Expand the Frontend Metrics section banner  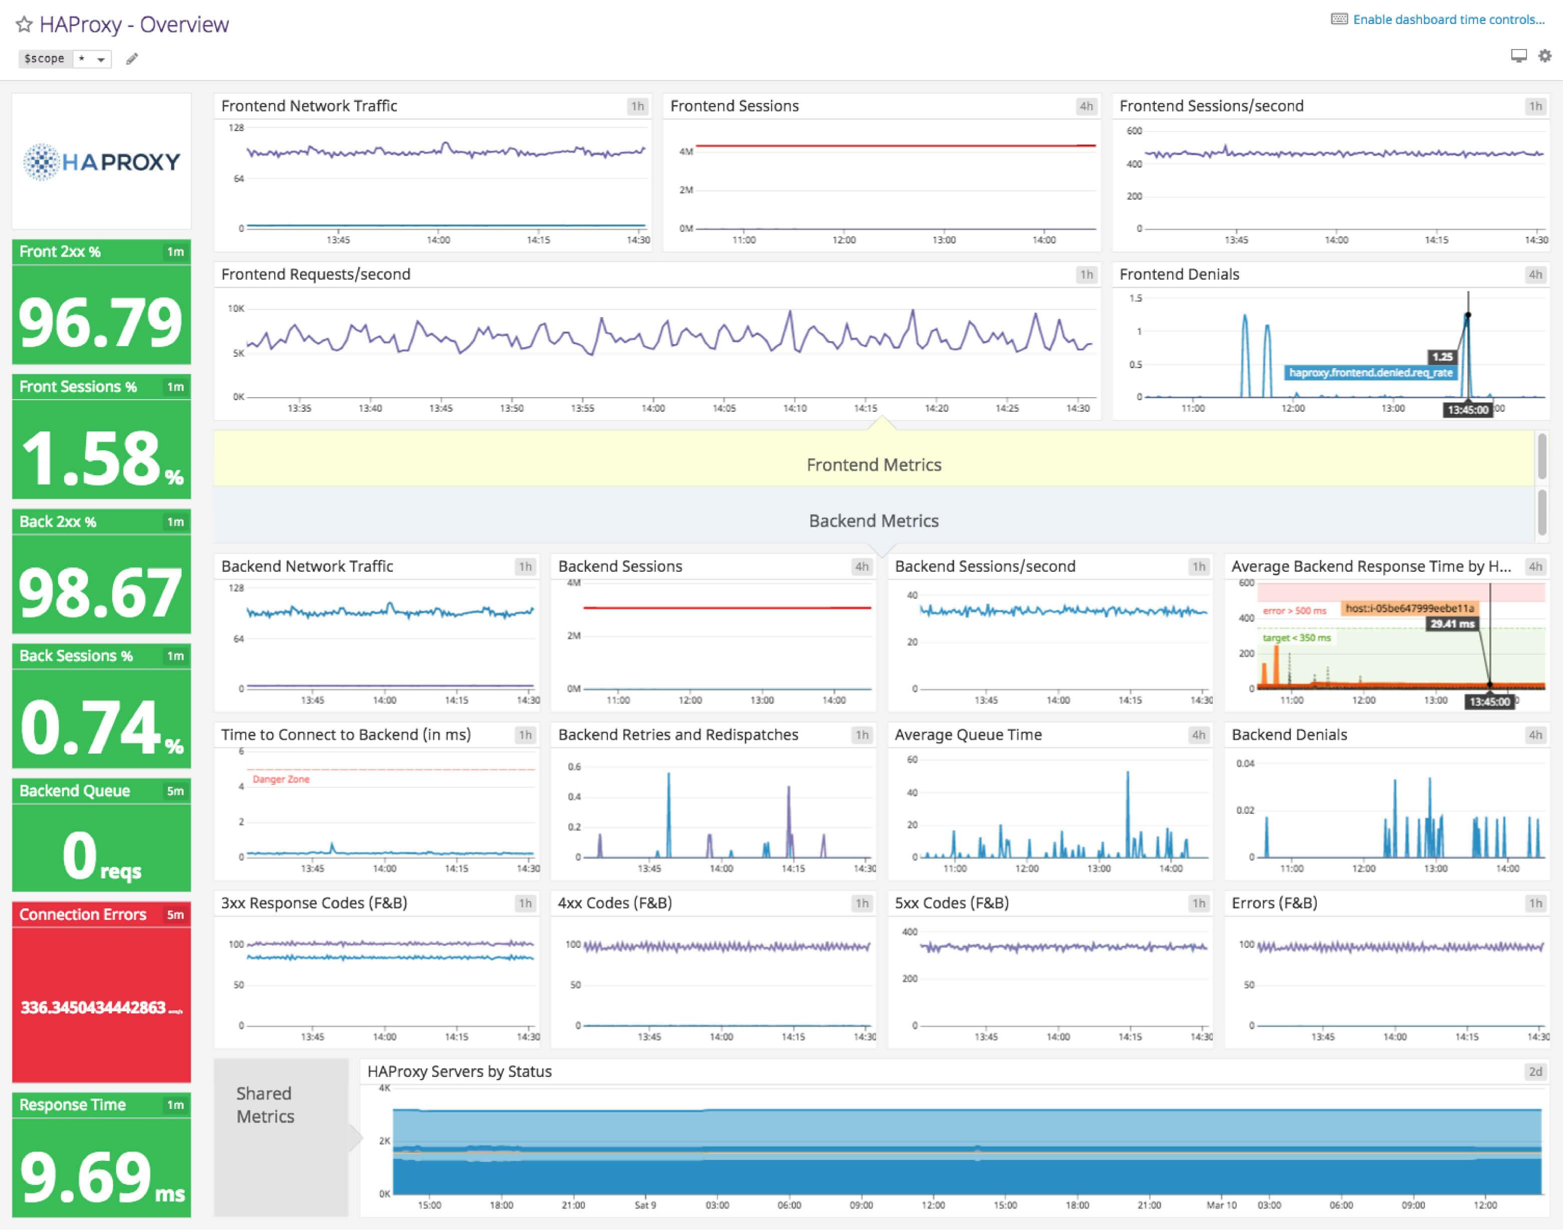pyautogui.click(x=874, y=465)
